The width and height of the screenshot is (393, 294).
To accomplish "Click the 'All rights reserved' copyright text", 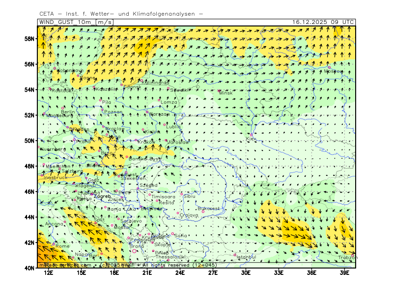I will (165, 265).
